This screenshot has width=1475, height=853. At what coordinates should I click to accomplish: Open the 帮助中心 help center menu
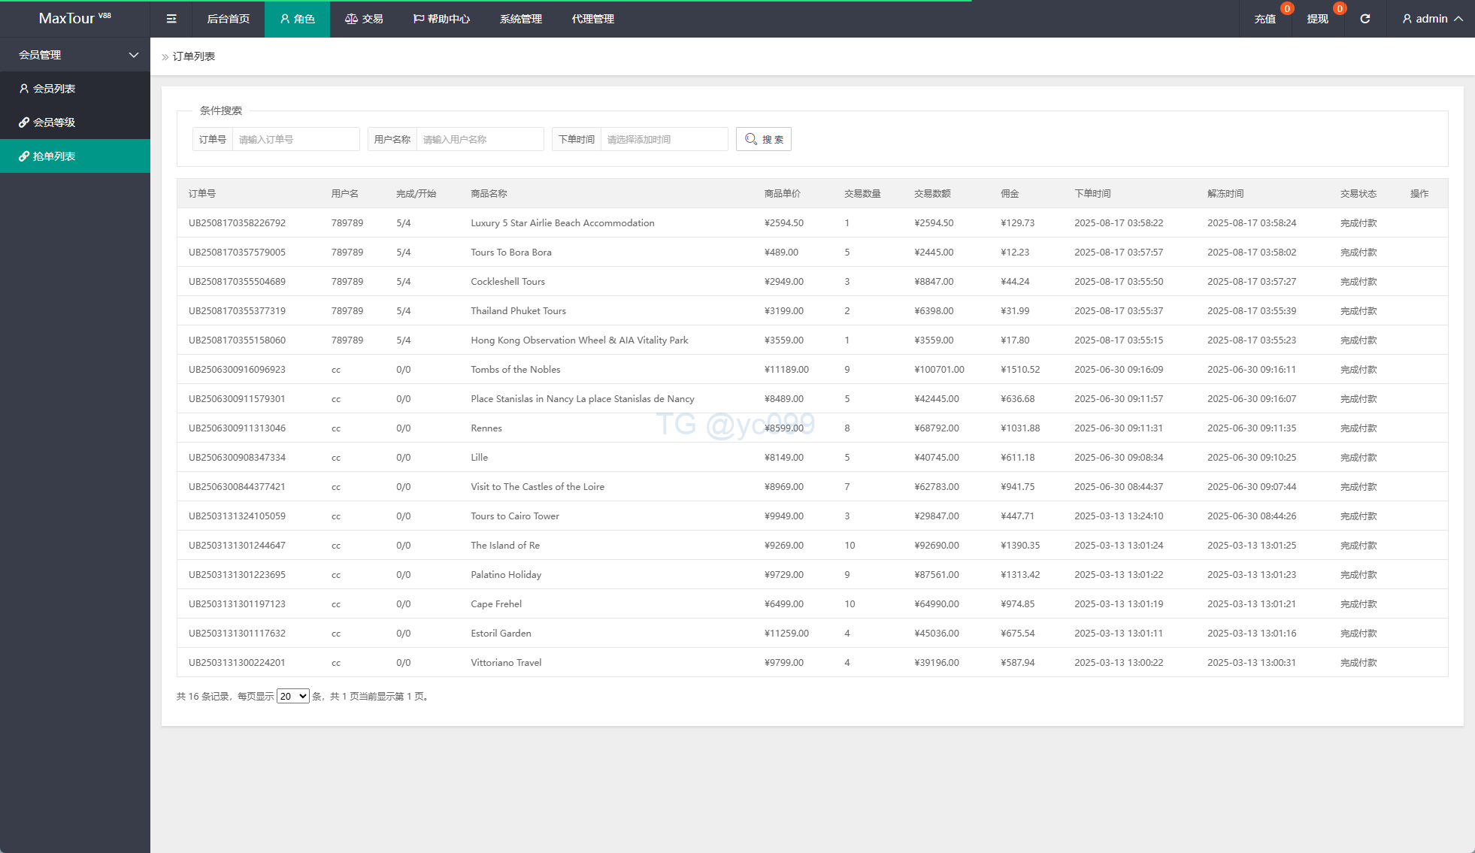441,19
